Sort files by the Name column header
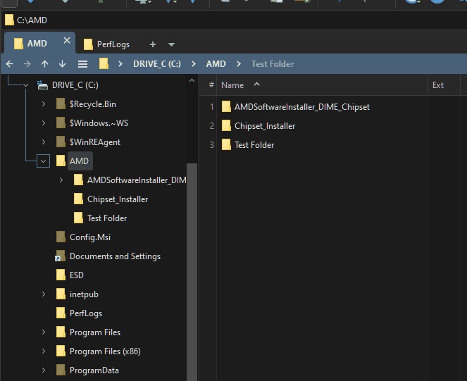467x381 pixels. click(x=232, y=85)
